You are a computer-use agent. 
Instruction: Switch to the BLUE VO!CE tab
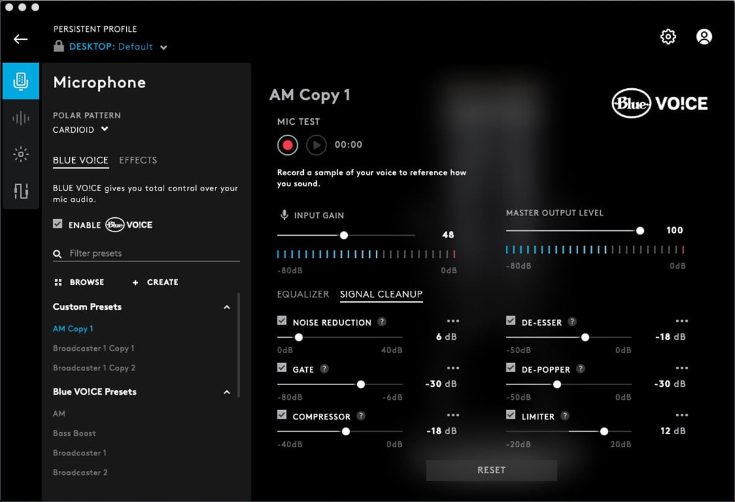81,160
